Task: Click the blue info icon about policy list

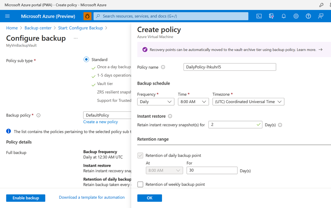Action: coord(8,131)
